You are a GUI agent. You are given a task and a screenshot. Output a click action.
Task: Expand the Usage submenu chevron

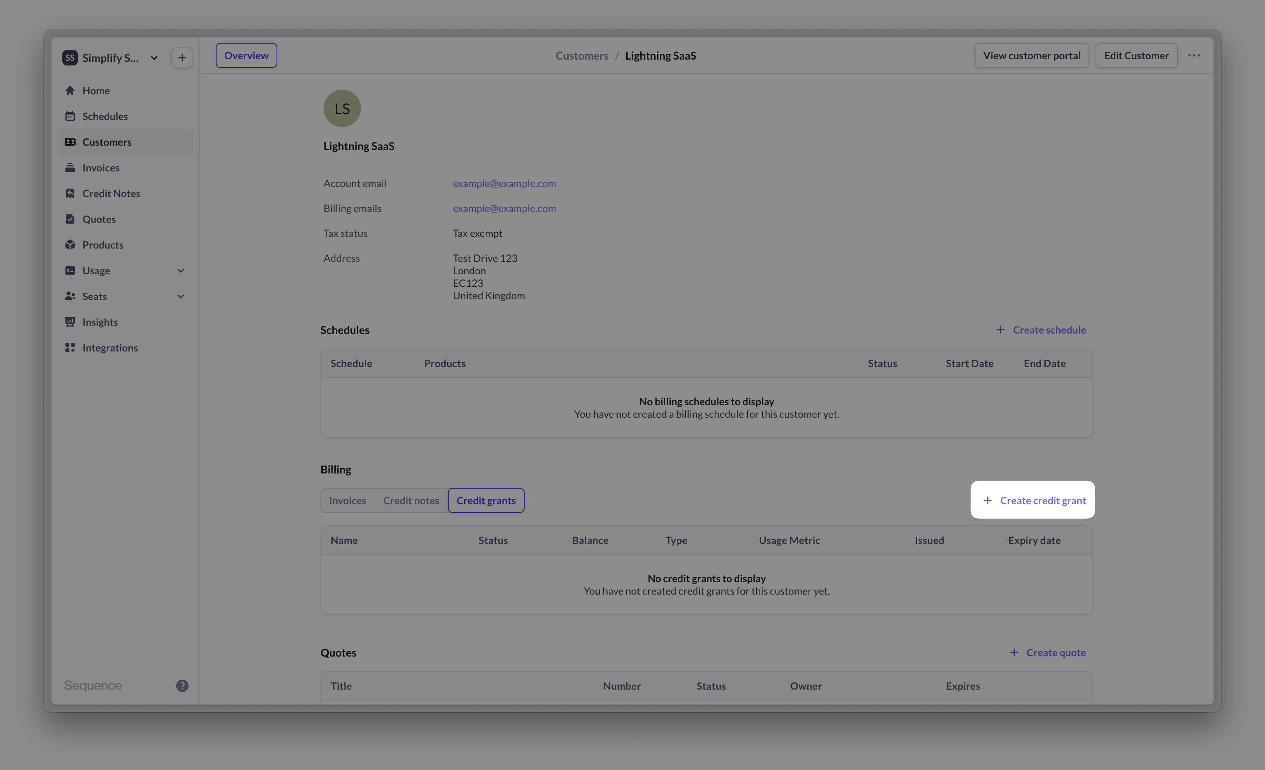(181, 270)
